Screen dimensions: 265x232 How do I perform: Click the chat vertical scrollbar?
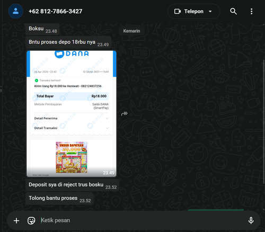coord(263,122)
